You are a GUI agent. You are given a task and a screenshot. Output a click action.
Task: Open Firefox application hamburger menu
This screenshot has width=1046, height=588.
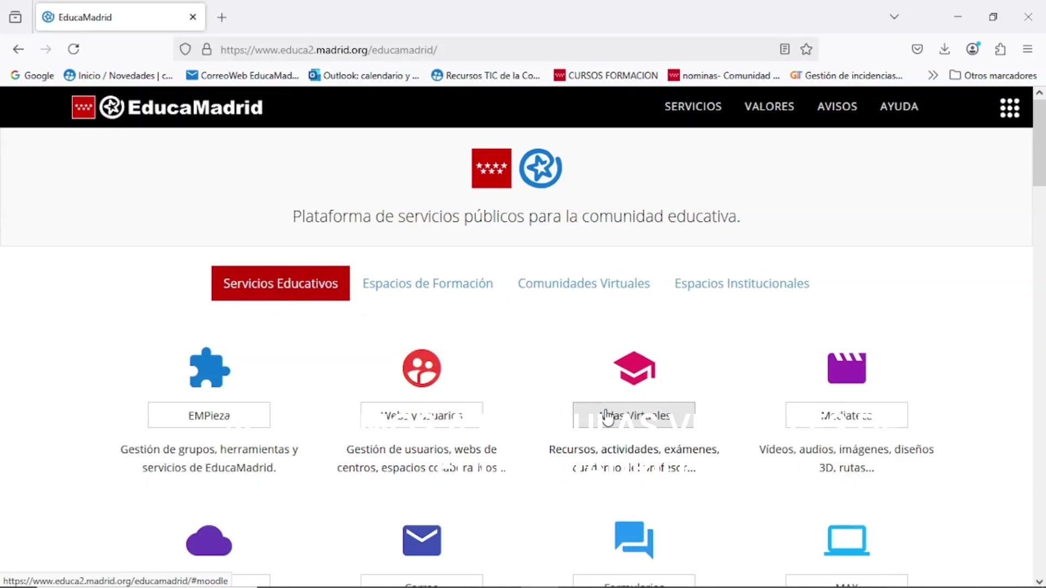[x=1027, y=50]
